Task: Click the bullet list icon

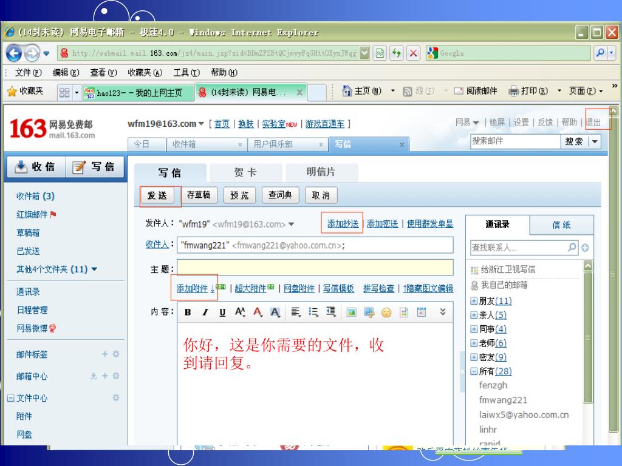Action: point(313,312)
